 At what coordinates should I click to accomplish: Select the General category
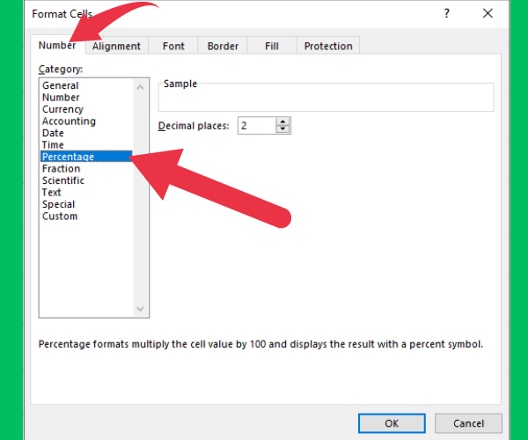coord(86,85)
